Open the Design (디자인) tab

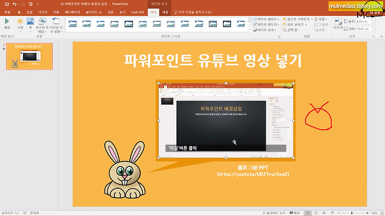pyautogui.click(x=43, y=12)
